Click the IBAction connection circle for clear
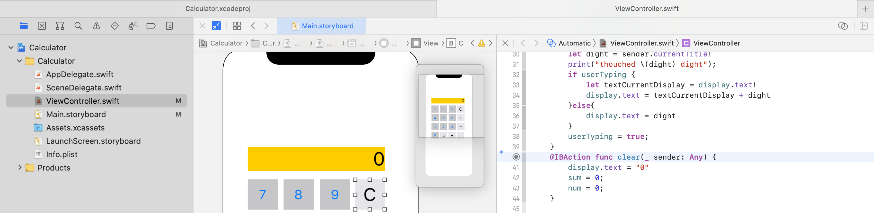Screen dimensions: 874x213 [516, 157]
